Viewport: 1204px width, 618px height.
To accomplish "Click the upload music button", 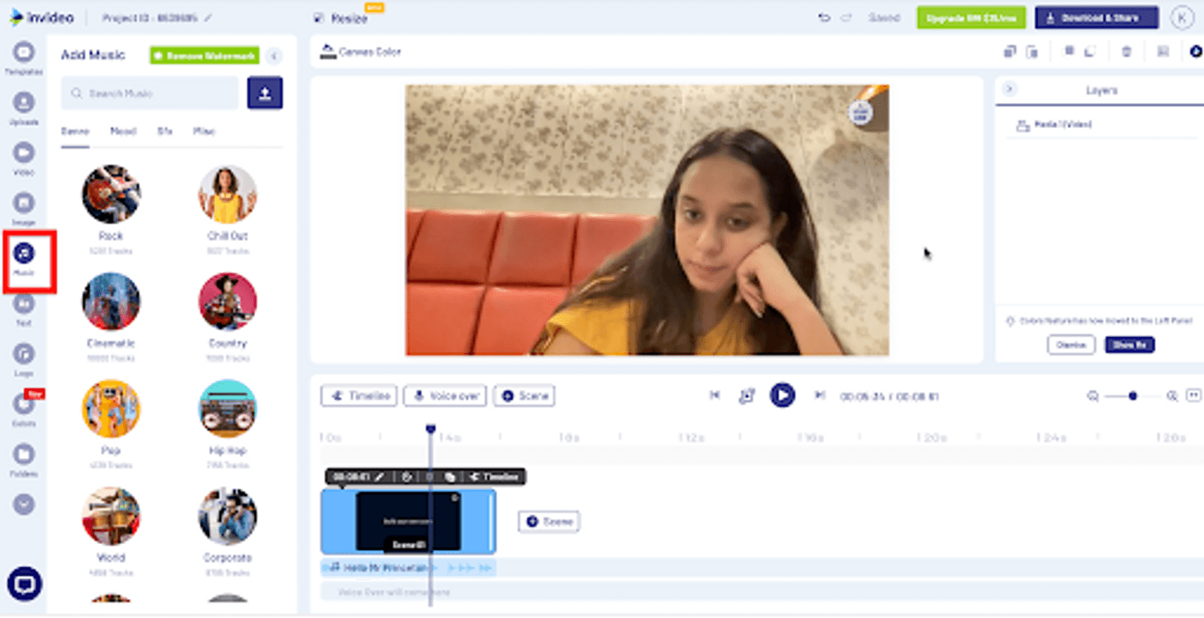I will pyautogui.click(x=265, y=93).
